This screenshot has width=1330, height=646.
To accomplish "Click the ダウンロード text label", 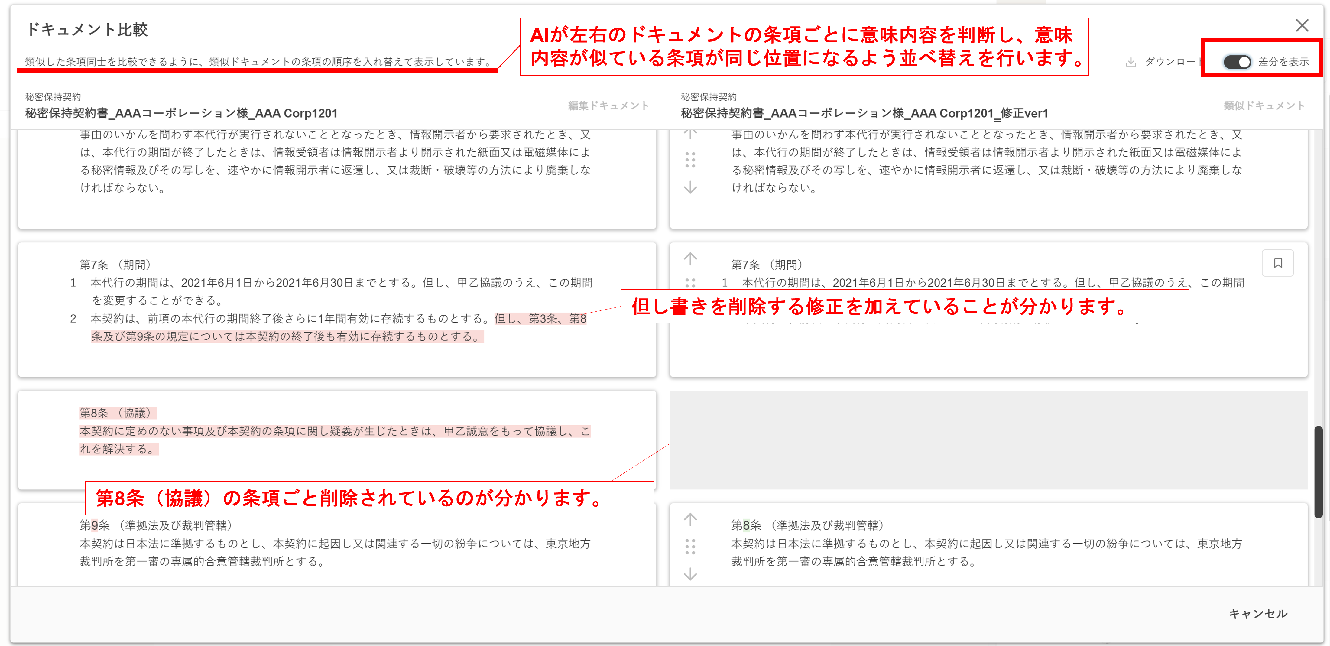I will point(1171,62).
